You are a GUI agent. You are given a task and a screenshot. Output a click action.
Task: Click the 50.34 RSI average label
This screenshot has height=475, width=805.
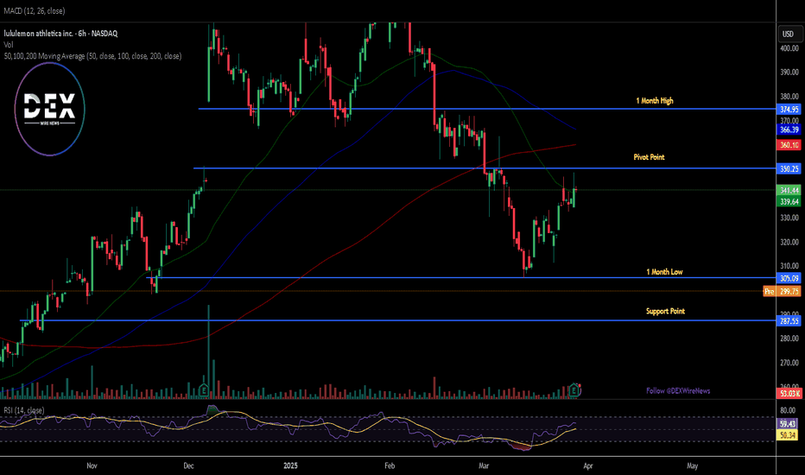click(x=788, y=435)
